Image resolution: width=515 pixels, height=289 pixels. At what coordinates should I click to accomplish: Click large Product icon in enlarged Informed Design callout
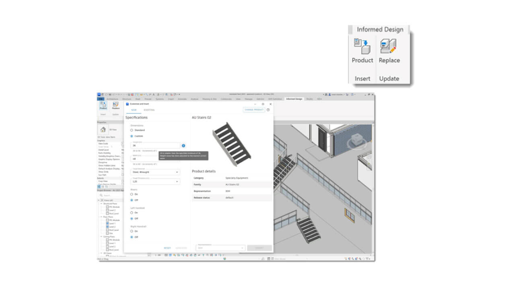[362, 47]
